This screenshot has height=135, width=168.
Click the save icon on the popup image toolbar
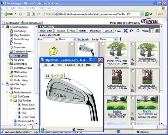(47, 76)
